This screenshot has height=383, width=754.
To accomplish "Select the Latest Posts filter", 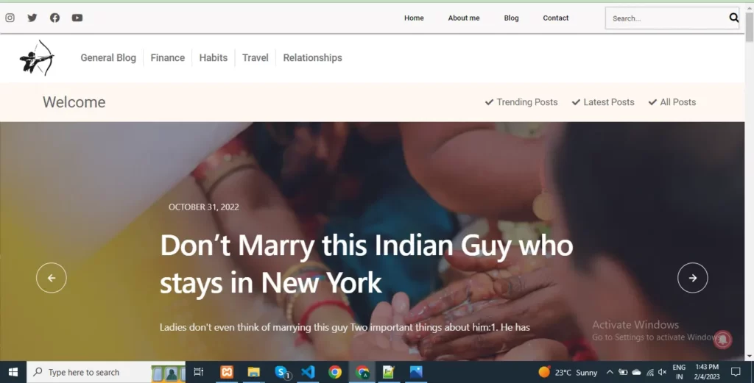I will click(x=603, y=102).
